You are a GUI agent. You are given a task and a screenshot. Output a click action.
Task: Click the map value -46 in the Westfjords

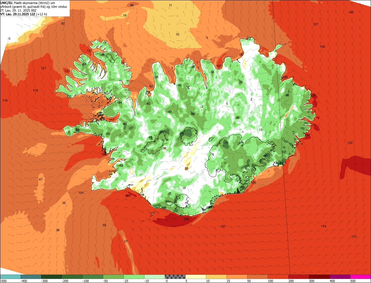coord(102,55)
